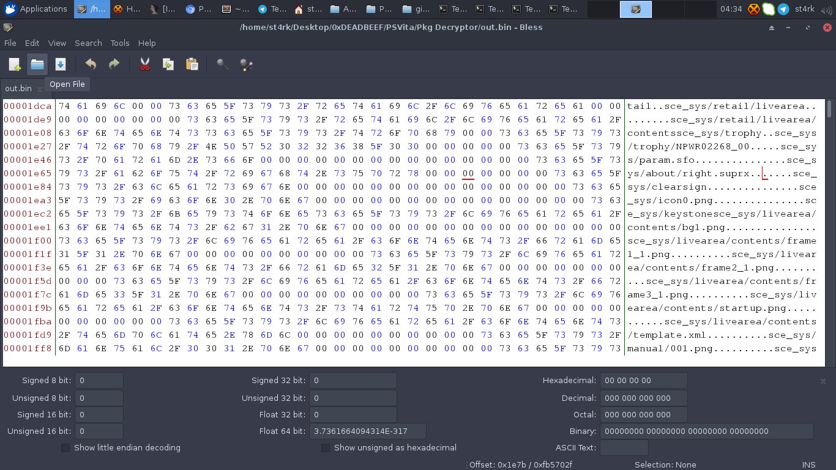Click the Float 64 bit value field
The height and width of the screenshot is (470, 836).
click(x=368, y=431)
